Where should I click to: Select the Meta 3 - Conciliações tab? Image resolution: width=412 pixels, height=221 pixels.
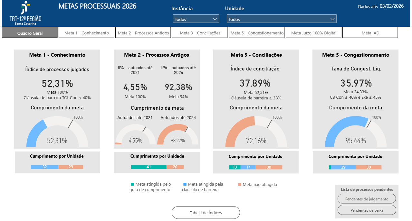coord(200,32)
